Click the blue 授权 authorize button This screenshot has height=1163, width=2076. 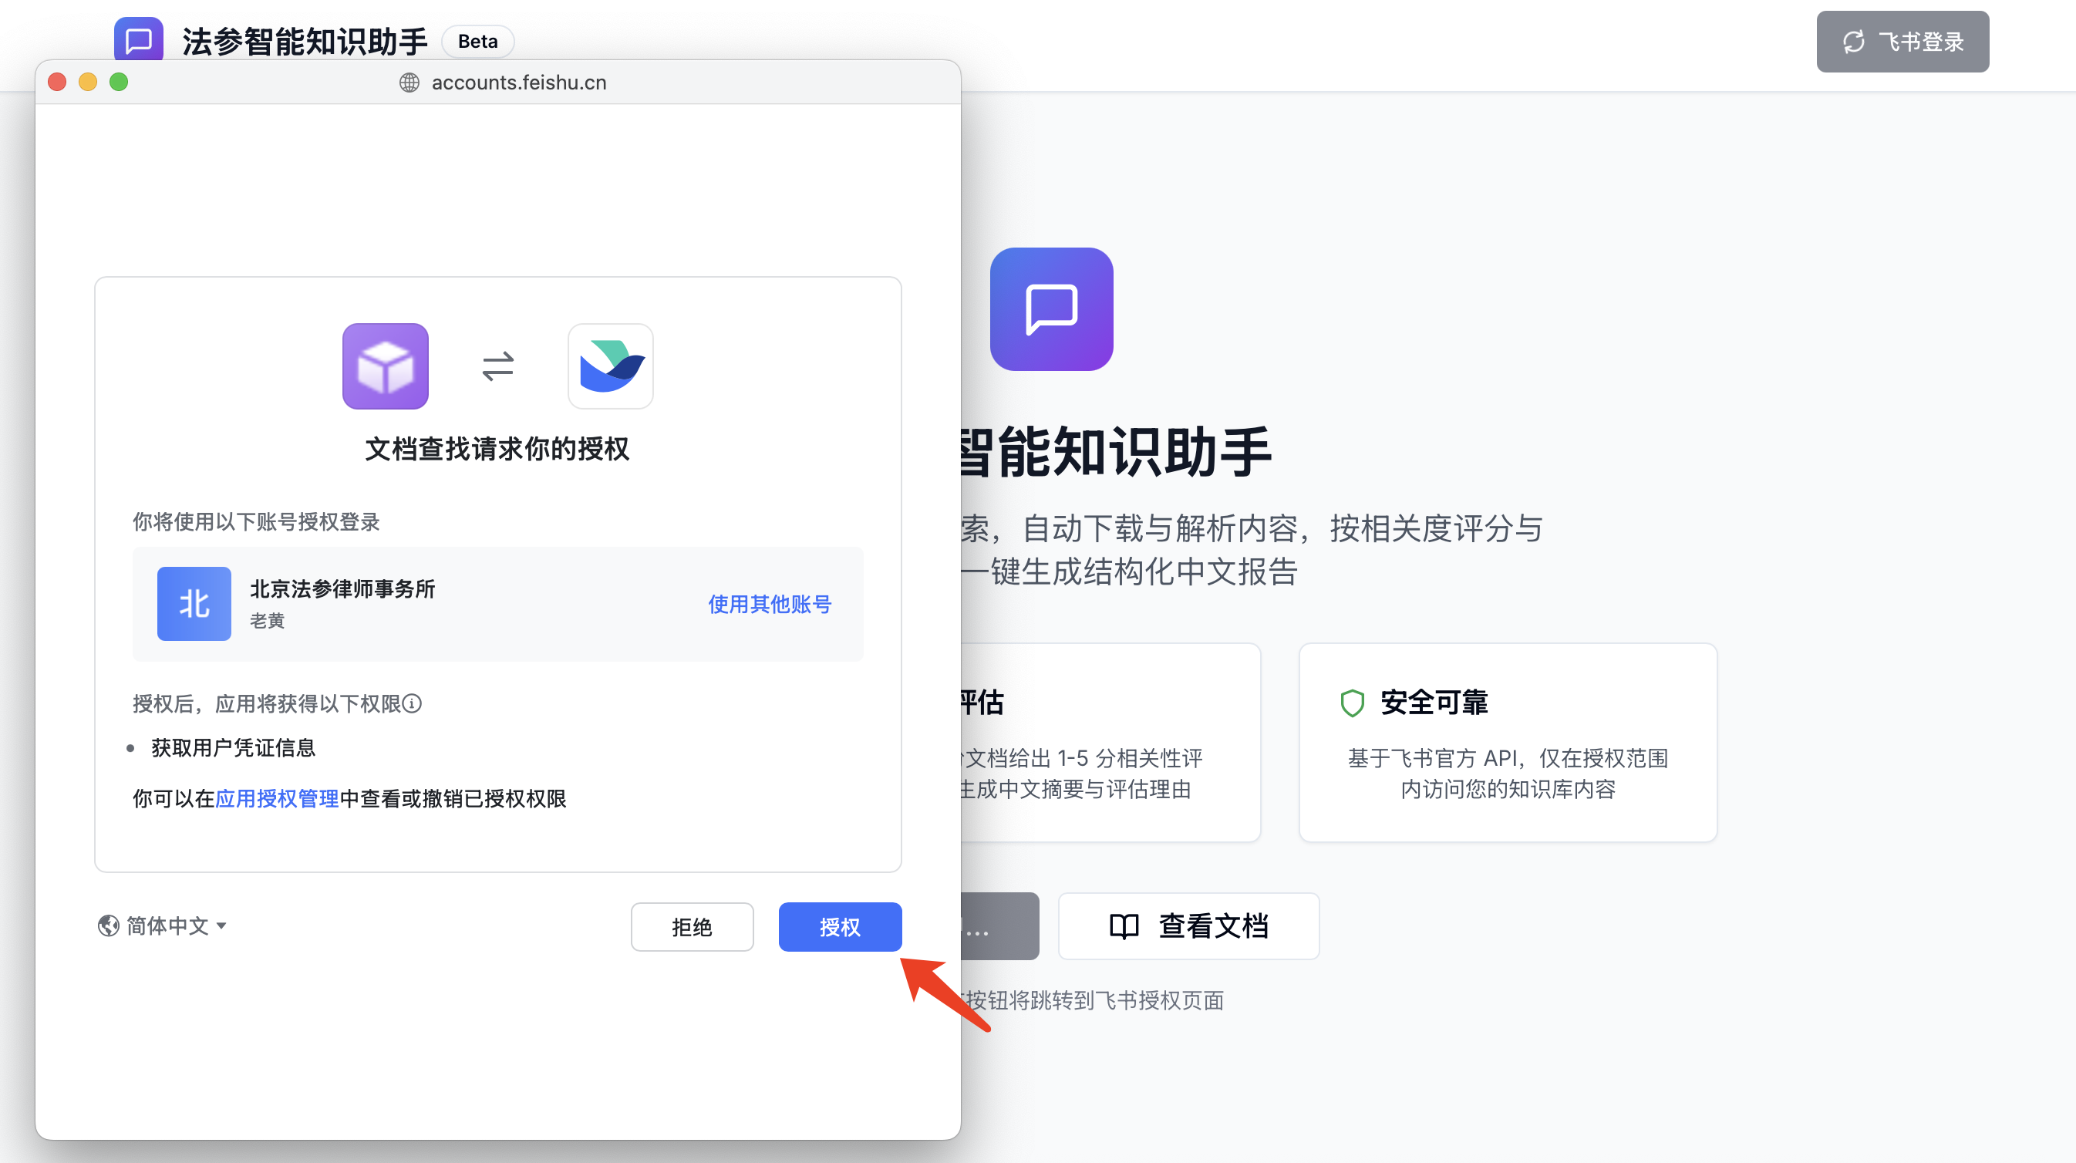point(839,927)
